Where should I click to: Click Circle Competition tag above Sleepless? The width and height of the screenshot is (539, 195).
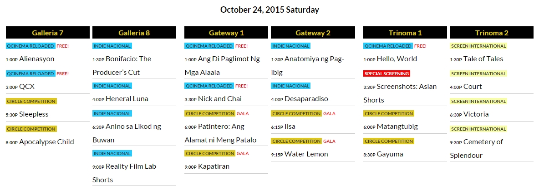(x=31, y=101)
